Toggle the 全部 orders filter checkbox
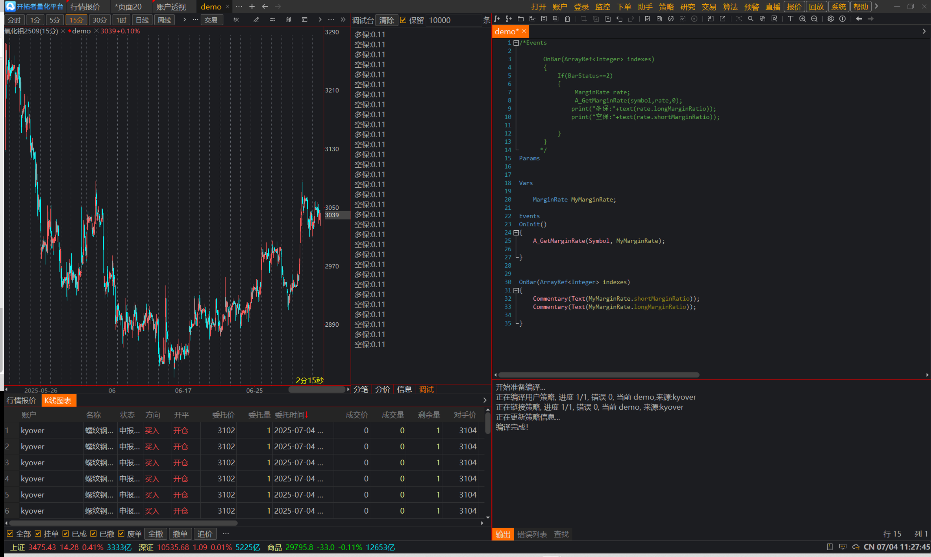This screenshot has width=931, height=557. [10, 533]
